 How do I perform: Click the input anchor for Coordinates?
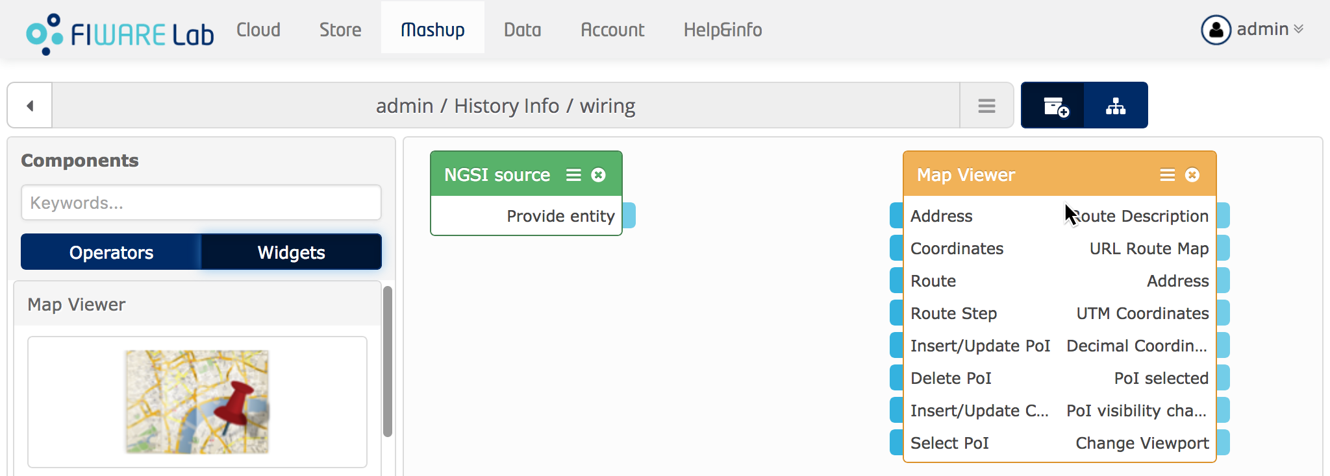pos(896,248)
